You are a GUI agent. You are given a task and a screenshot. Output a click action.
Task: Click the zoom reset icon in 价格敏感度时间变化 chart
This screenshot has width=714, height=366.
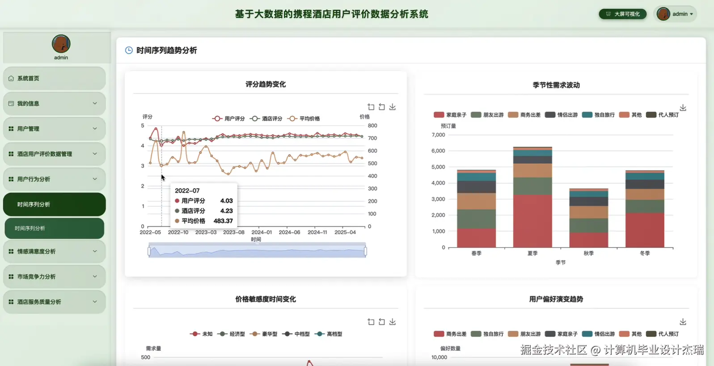382,322
